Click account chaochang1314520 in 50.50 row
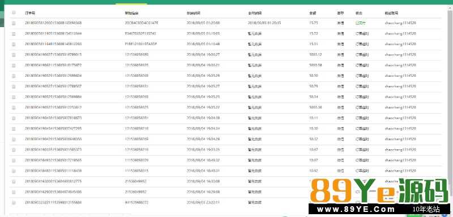This screenshot has height=217, width=453. (400, 76)
